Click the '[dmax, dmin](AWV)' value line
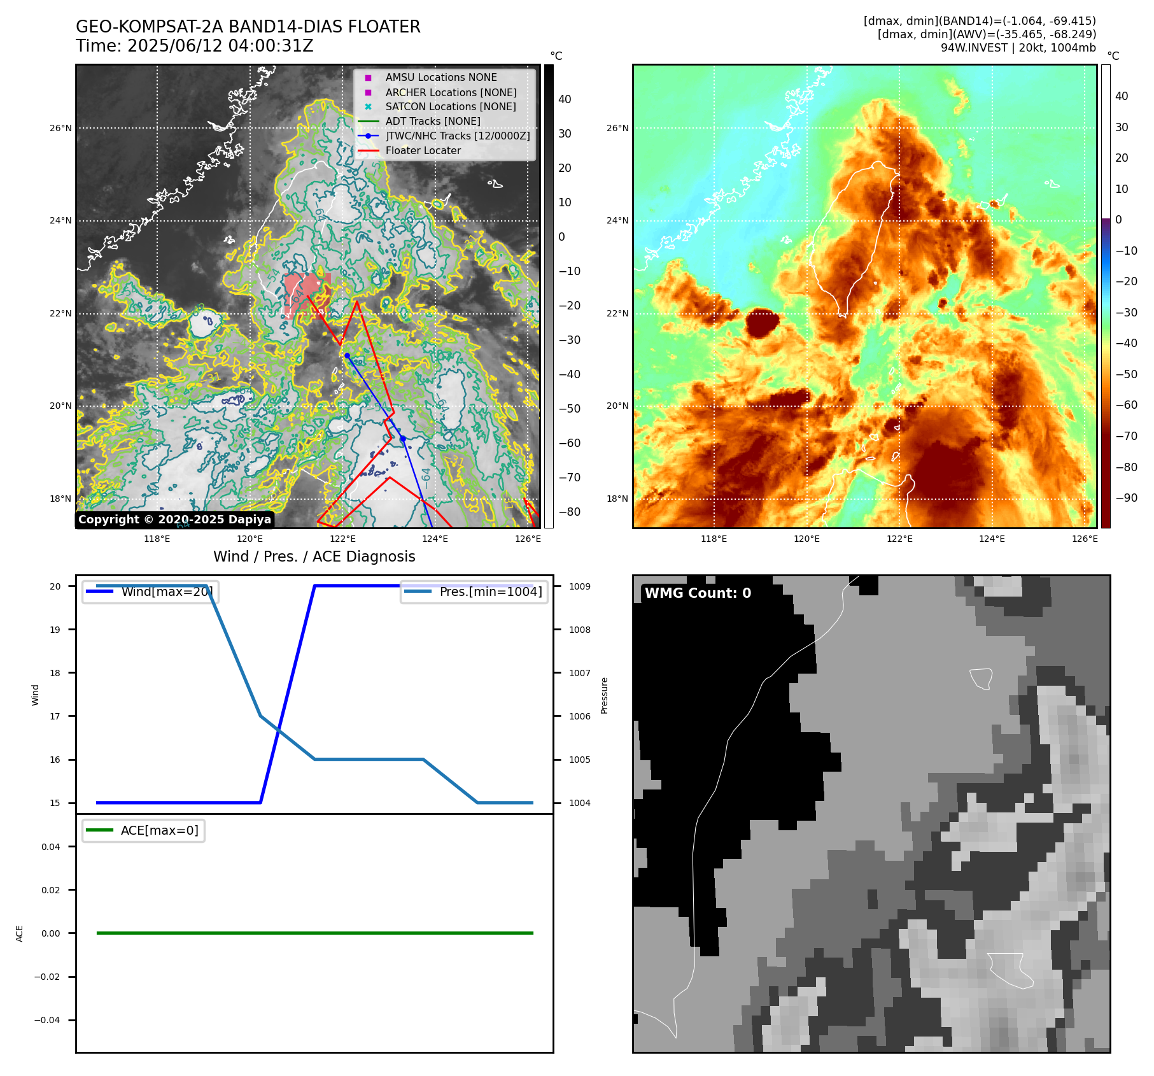 (987, 34)
